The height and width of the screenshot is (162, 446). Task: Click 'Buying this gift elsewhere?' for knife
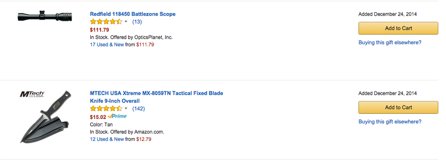(390, 122)
